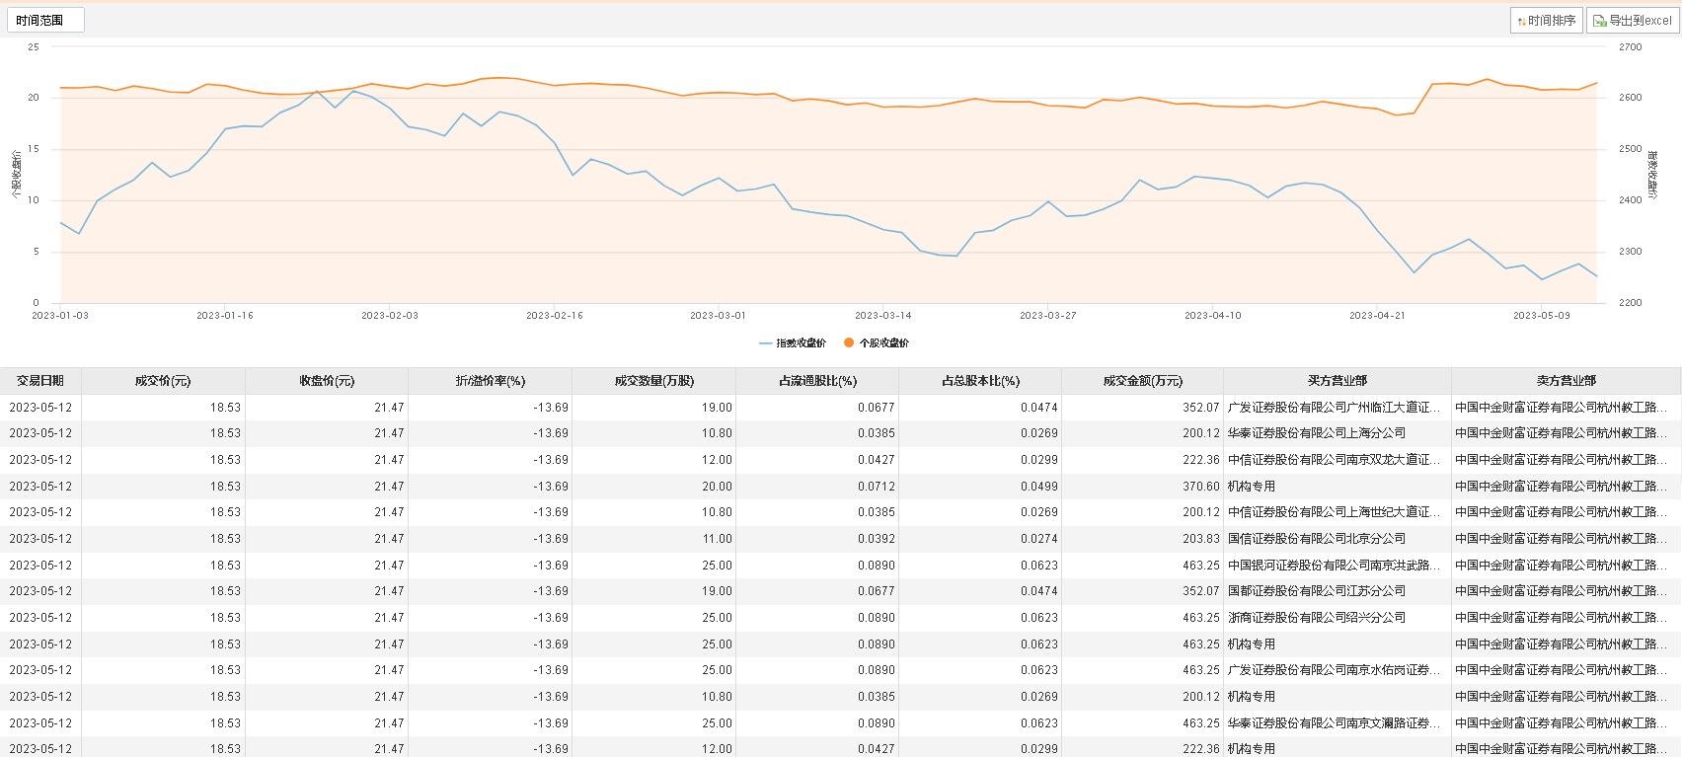Screen dimensions: 1682x757
Task: Click the date in the 华泰证券上海分公司 row
Action: (40, 433)
